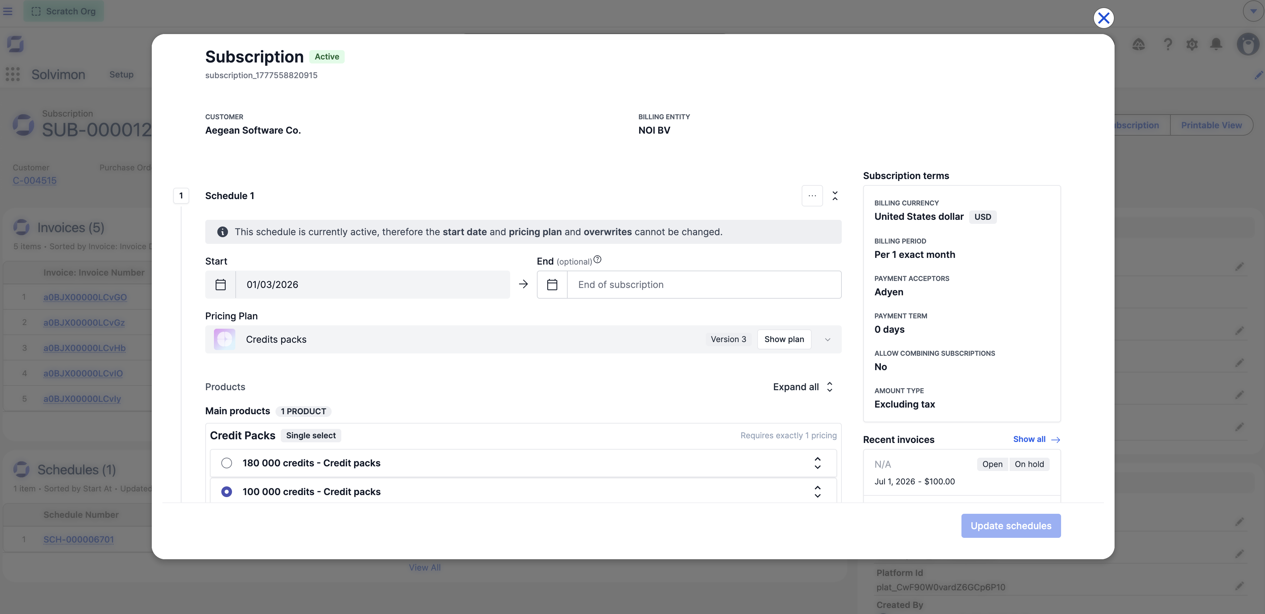
Task: Open the user avatar profile menu
Action: (x=1247, y=45)
